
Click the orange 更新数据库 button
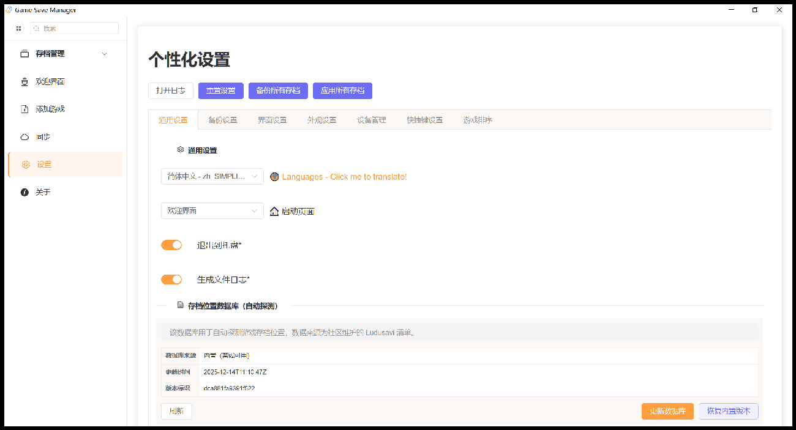click(x=667, y=411)
